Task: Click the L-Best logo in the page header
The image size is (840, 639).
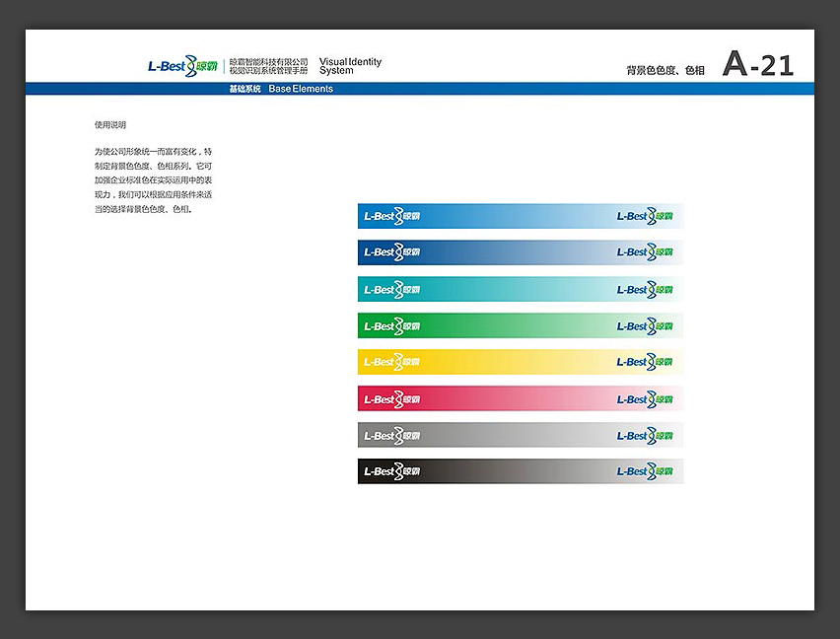Action: [x=182, y=66]
